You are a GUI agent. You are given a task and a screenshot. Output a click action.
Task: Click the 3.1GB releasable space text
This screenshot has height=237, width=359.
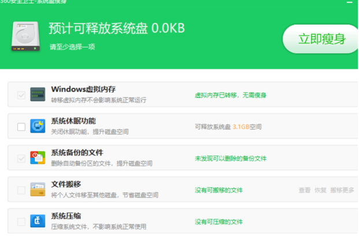pyautogui.click(x=240, y=127)
